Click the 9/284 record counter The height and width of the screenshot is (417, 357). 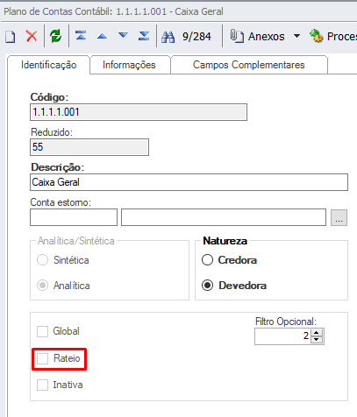pos(196,37)
